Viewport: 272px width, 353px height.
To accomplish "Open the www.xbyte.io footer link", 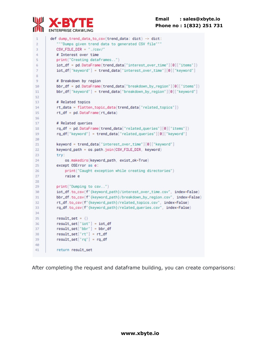I will click(140, 333).
